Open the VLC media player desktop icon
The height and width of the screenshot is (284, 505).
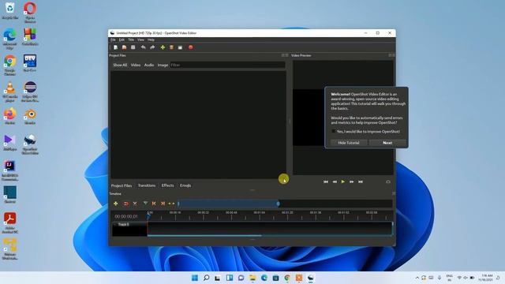[x=10, y=92]
